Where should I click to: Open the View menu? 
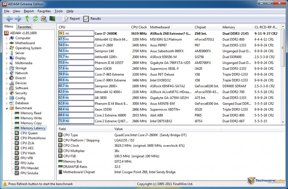pyautogui.click(x=17, y=11)
